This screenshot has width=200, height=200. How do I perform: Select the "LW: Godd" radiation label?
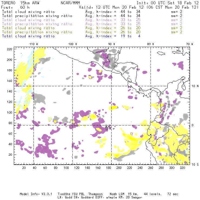pos(65,198)
